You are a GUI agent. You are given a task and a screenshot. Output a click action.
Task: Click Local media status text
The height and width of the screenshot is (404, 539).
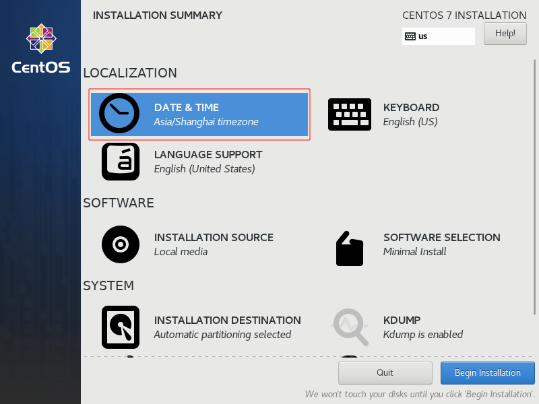[181, 252]
